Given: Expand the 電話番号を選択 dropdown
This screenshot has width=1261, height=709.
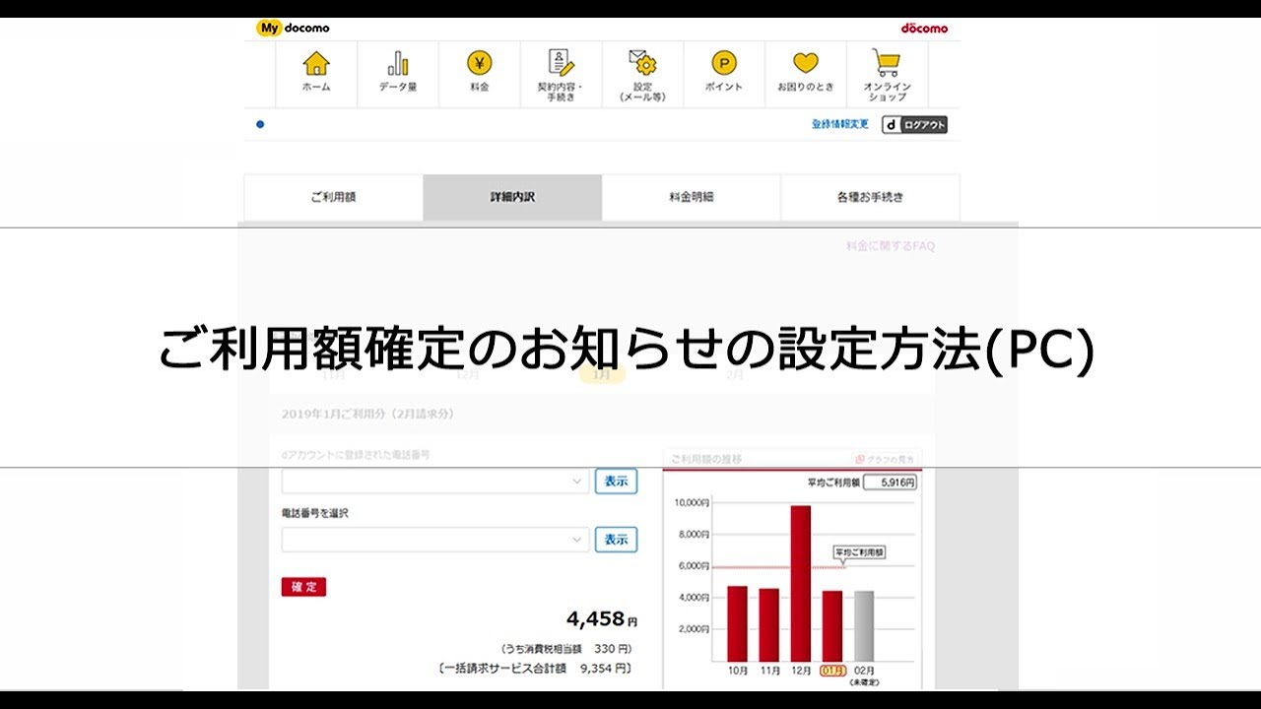Looking at the screenshot, I should tap(435, 540).
